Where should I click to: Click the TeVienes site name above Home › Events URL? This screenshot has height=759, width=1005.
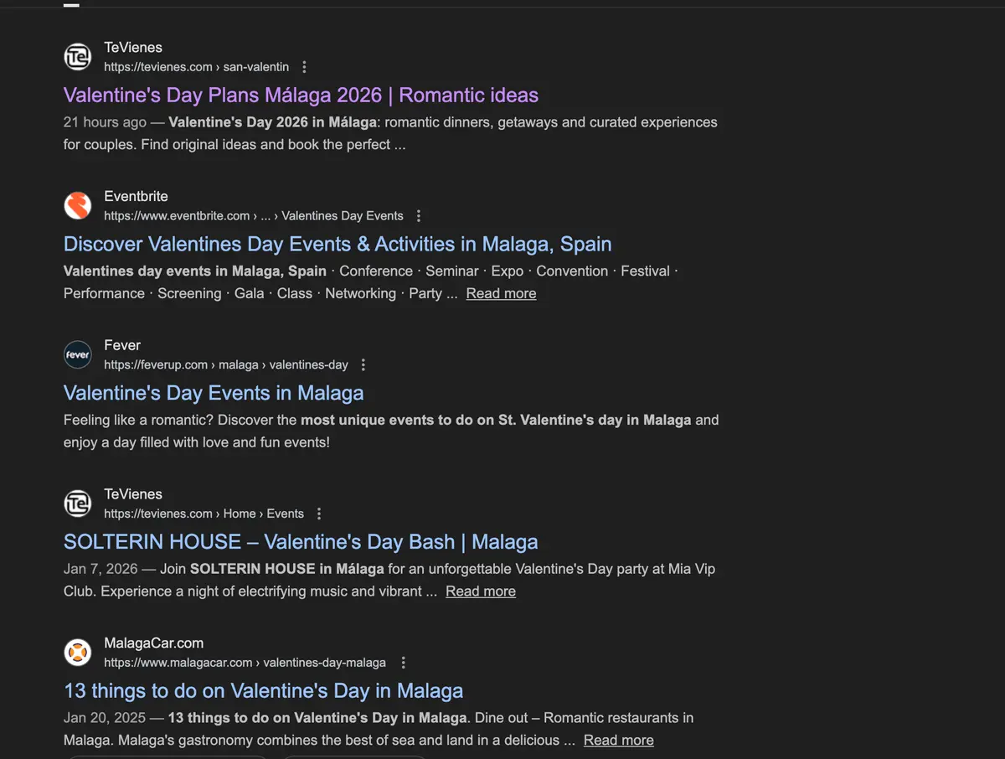click(x=133, y=494)
